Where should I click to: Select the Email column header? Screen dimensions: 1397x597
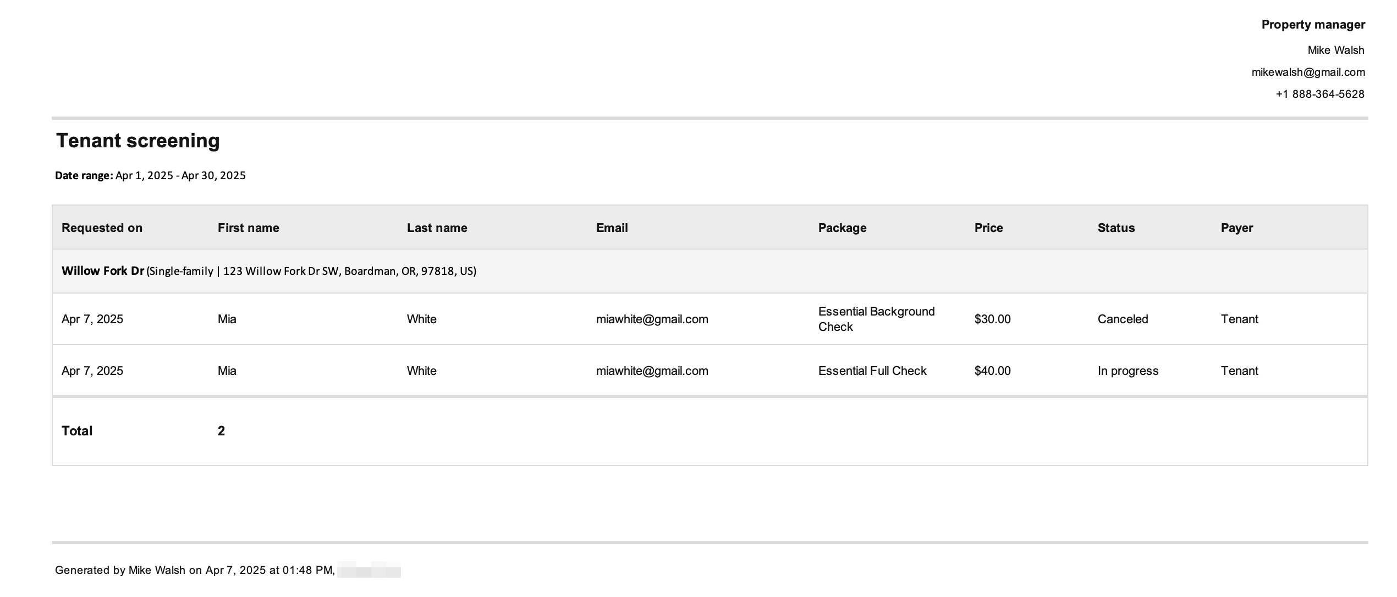click(x=612, y=228)
